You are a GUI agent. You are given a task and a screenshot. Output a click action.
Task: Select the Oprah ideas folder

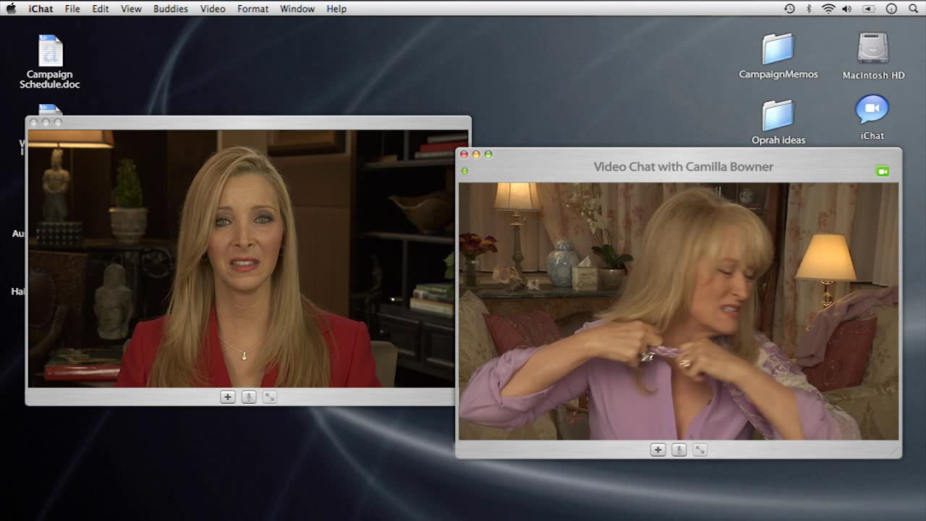[x=778, y=122]
